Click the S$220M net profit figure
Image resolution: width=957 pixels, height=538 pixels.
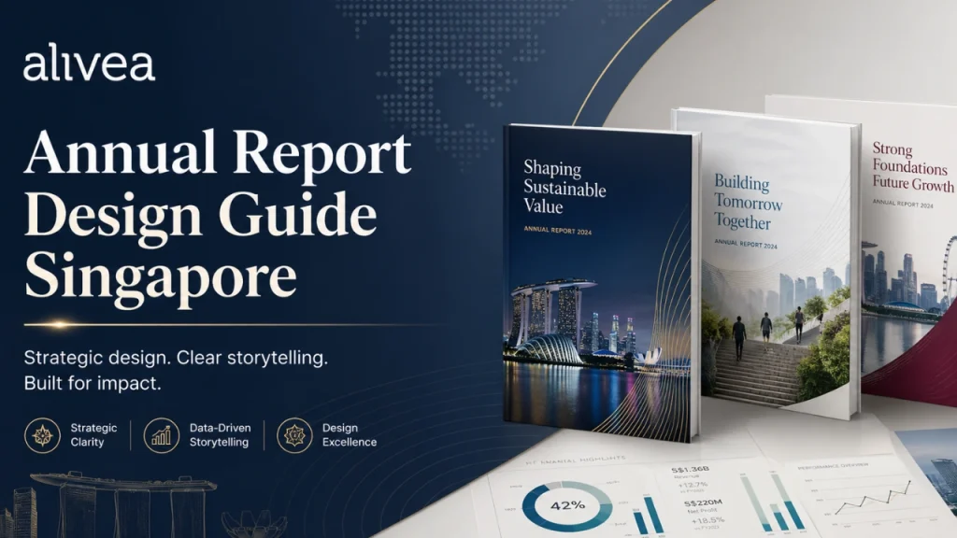pos(703,503)
